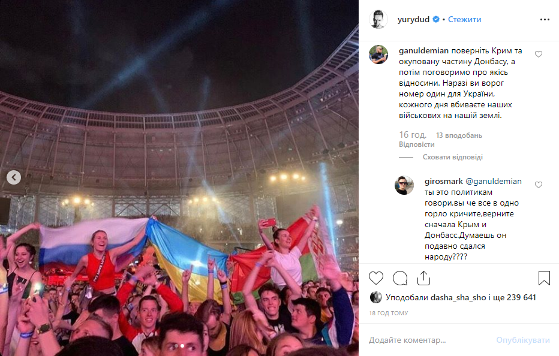Share the post via share icon
The height and width of the screenshot is (356, 559).
423,278
